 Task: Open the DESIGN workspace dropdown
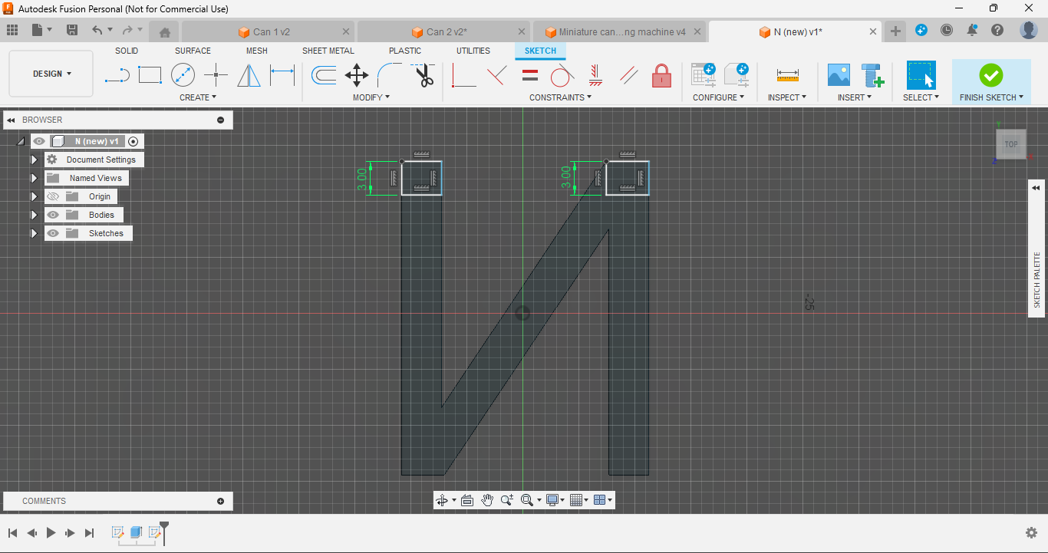(51, 74)
